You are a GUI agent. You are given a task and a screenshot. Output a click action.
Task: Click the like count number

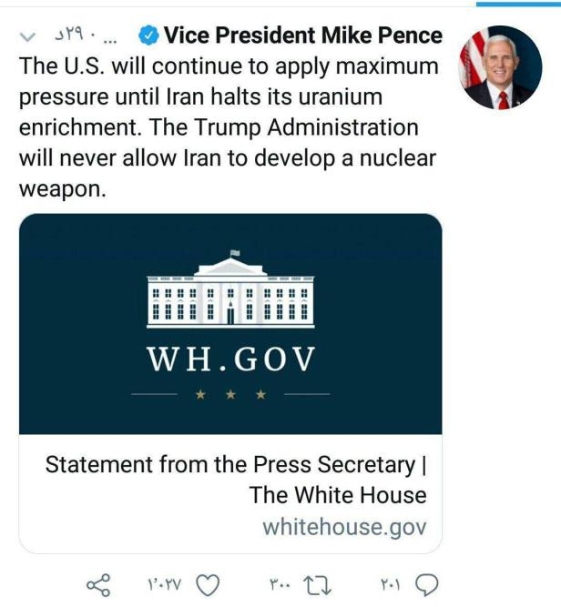click(x=166, y=583)
